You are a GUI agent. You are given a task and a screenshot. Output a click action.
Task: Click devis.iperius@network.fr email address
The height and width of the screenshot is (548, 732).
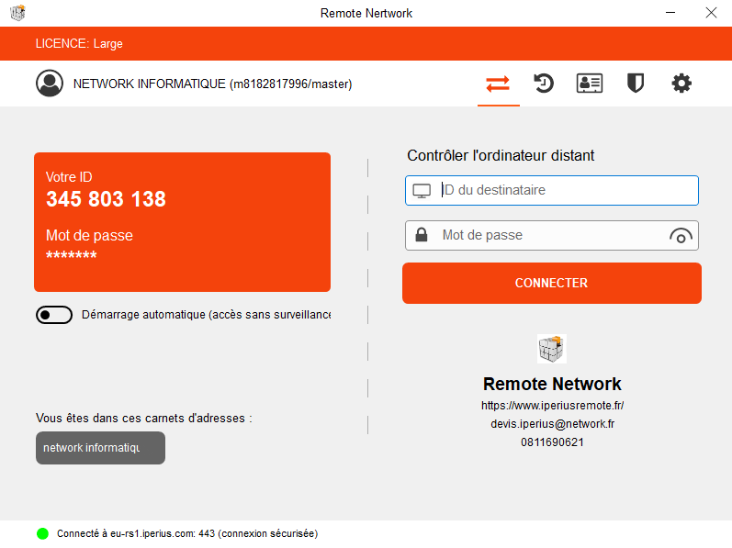tap(552, 424)
